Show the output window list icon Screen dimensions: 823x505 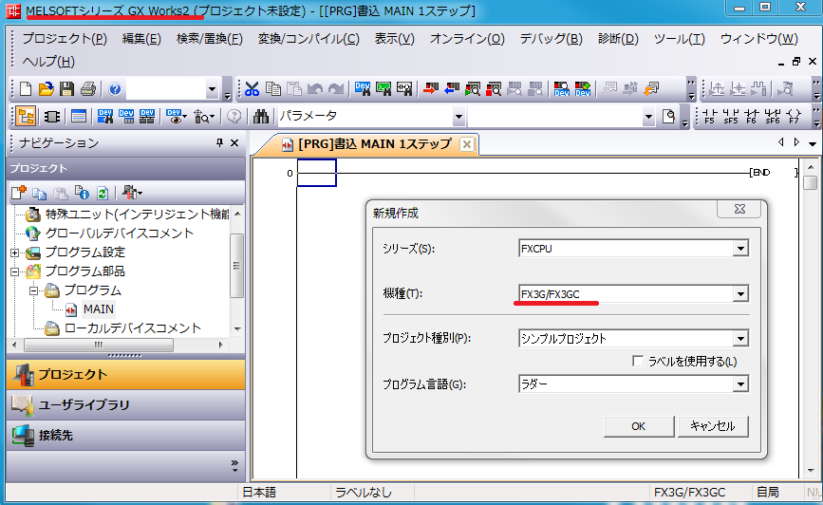[79, 116]
